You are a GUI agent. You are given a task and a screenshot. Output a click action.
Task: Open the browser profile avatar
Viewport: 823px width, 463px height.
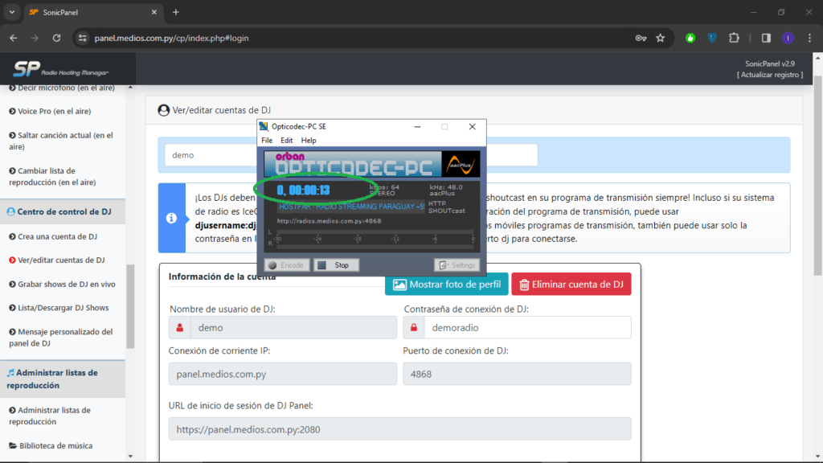pos(788,38)
